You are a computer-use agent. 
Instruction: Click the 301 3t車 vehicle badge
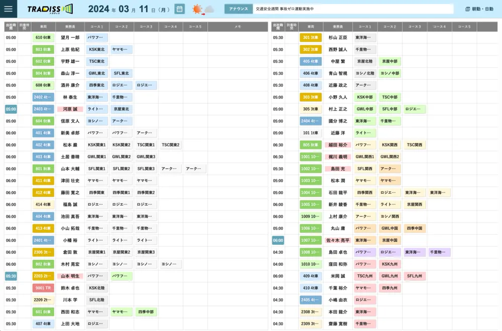tap(310, 38)
